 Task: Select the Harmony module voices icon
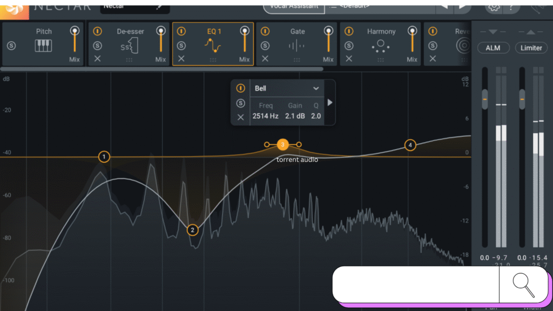[381, 46]
